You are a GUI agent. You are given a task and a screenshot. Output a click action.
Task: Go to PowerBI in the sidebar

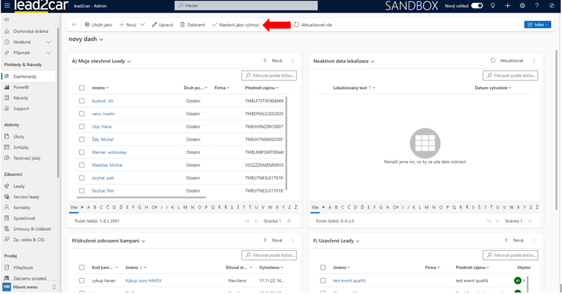[x=21, y=87]
